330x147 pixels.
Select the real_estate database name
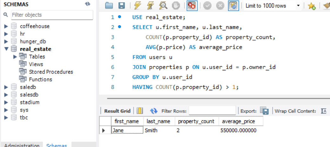click(x=36, y=49)
